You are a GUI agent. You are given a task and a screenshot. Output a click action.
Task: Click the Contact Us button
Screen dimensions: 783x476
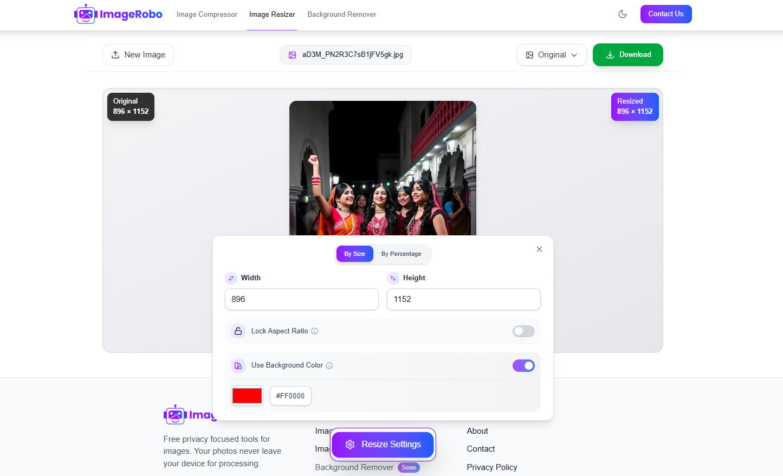coord(666,14)
